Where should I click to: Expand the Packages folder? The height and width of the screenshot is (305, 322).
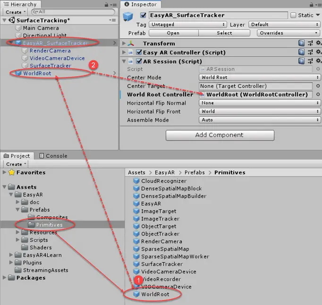4,278
